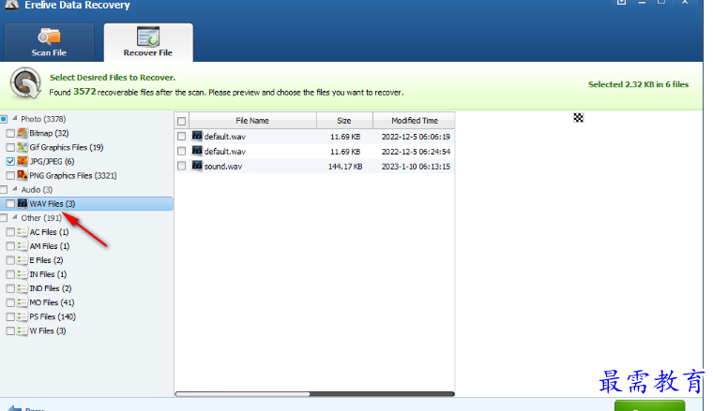Image resolution: width=713 pixels, height=411 pixels.
Task: Tick checkbox for sound.wav row
Action: pos(181,166)
